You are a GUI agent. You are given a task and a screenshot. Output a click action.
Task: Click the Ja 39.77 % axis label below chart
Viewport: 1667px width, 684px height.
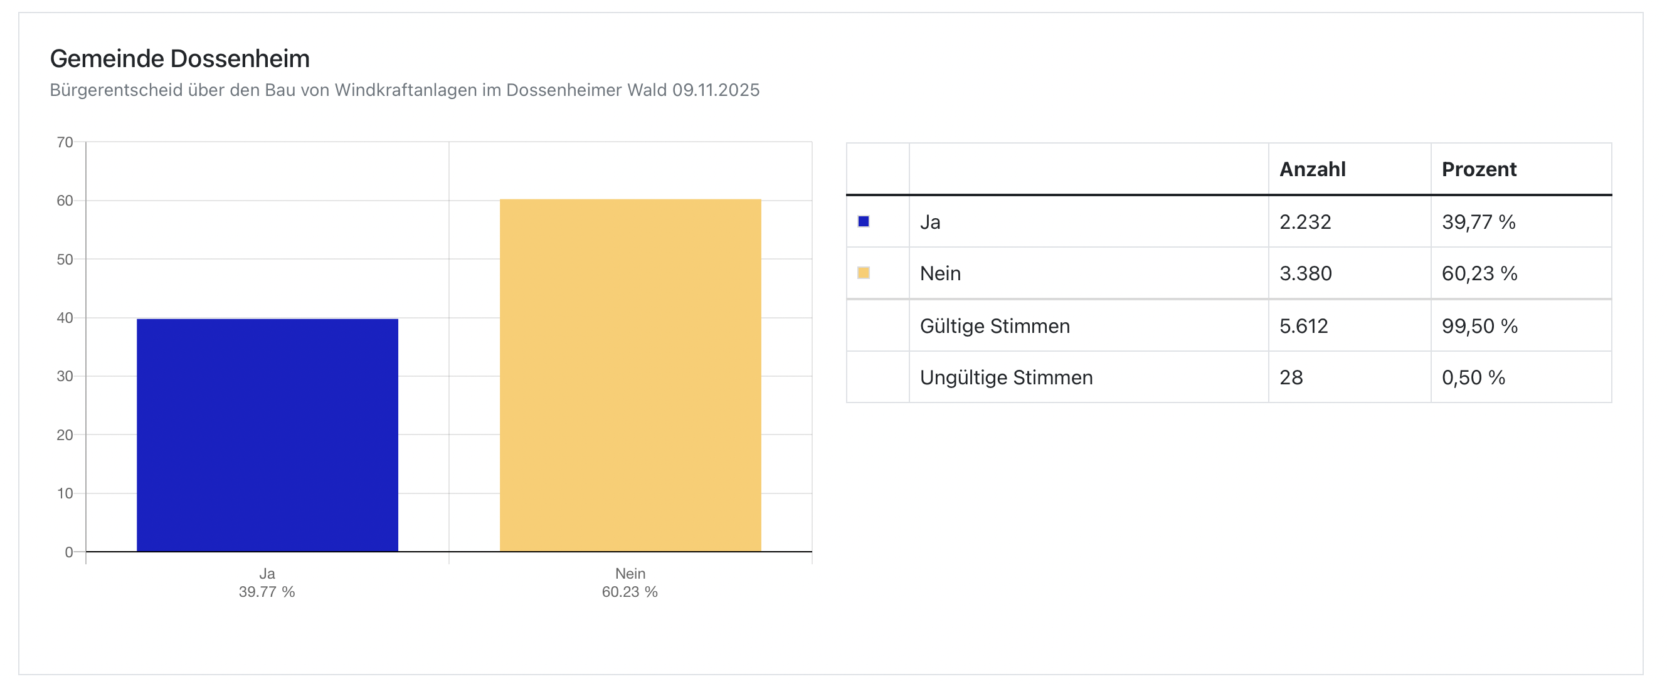click(x=267, y=582)
